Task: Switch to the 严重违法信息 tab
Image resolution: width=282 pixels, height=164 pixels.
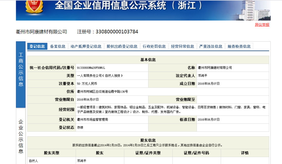Action: coord(211,46)
